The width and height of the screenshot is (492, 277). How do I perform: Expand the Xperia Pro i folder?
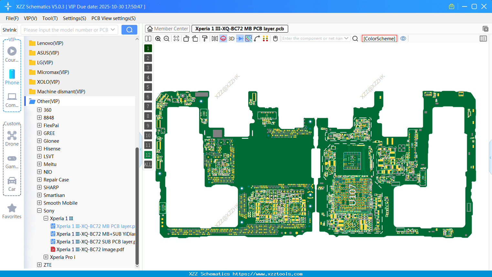click(x=46, y=257)
